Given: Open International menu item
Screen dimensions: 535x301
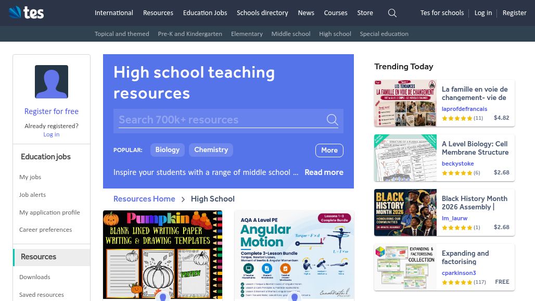Looking at the screenshot, I should pyautogui.click(x=114, y=12).
